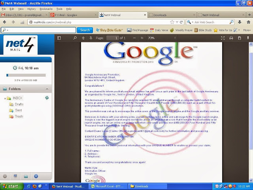The width and height of the screenshot is (253, 190).
Task: Open toolbar options wrench dropdown
Action: (236, 30)
